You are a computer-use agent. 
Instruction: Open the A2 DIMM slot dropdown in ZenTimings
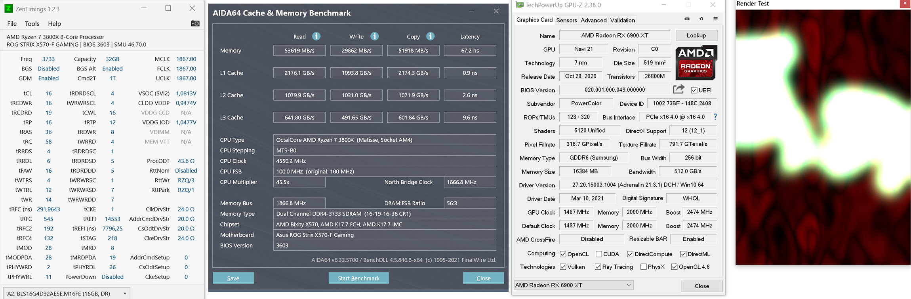(x=67, y=293)
